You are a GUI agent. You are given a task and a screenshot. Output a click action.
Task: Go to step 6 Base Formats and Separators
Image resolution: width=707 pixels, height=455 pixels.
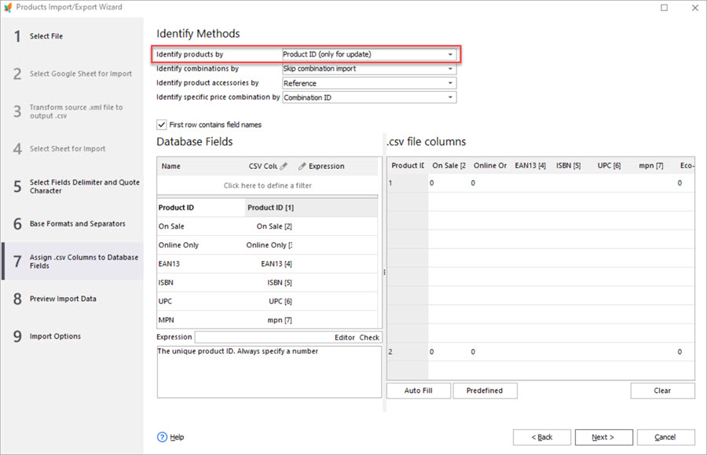click(x=72, y=224)
